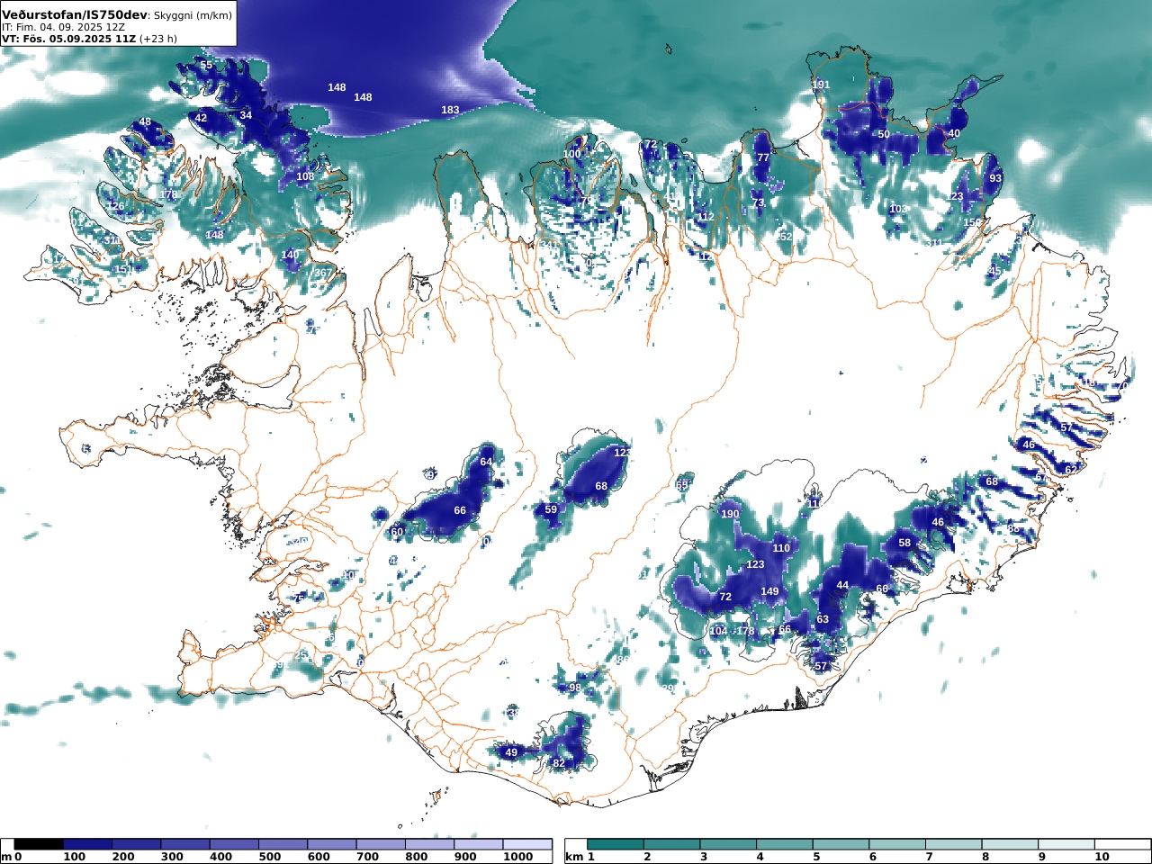Click the map value 156 in the northeast
Screen dimensions: 1152x864
[973, 222]
